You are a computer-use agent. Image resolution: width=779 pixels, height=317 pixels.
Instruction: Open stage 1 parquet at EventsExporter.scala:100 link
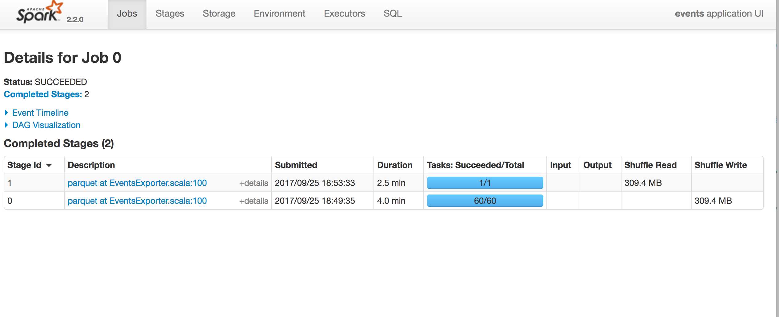pyautogui.click(x=137, y=183)
